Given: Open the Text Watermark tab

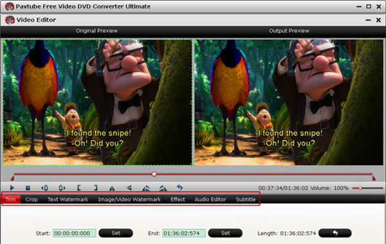Looking at the screenshot, I should [x=68, y=199].
